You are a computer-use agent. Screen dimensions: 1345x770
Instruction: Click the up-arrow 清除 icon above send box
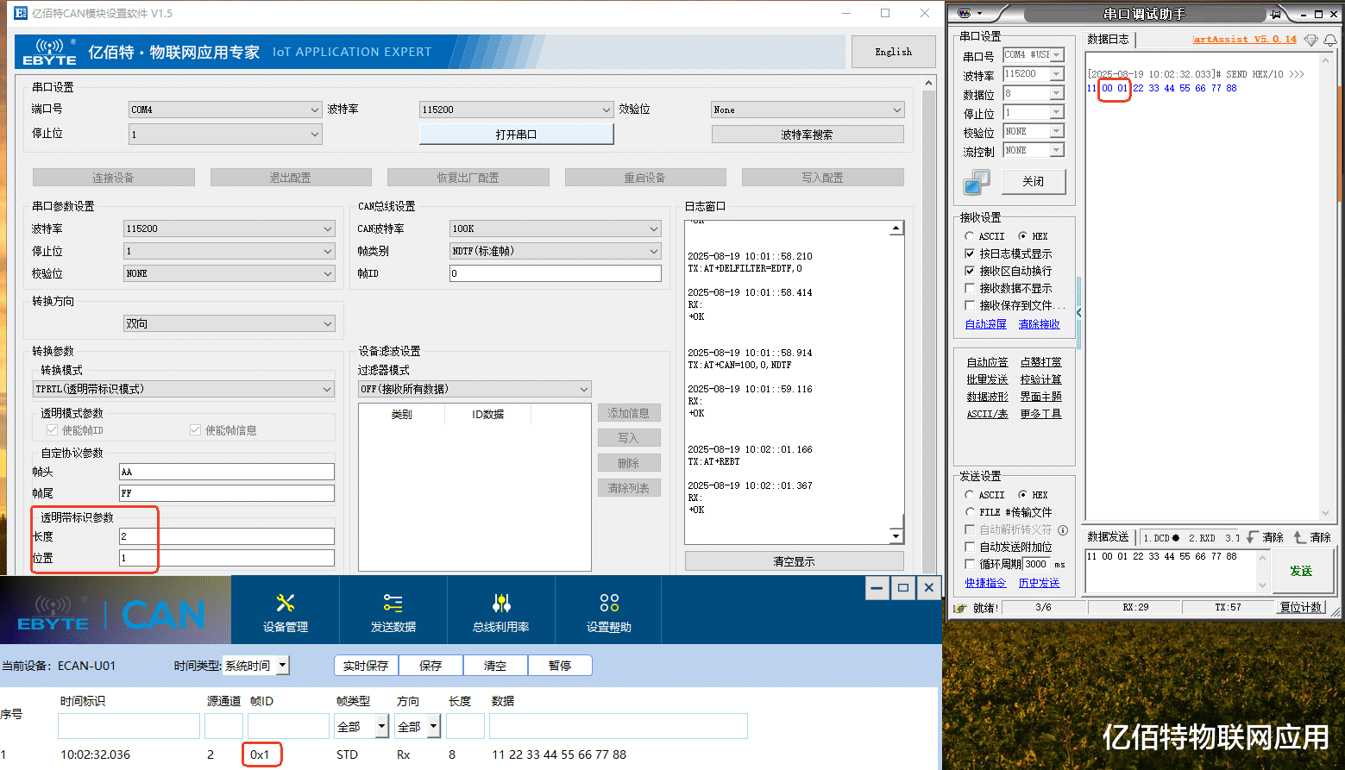[1312, 537]
